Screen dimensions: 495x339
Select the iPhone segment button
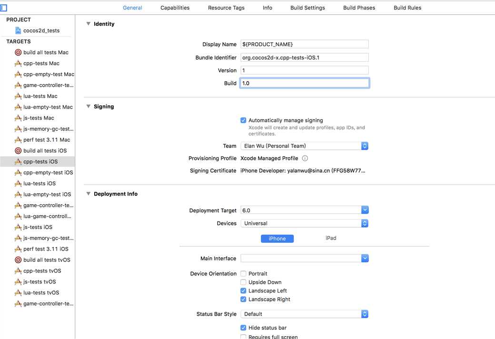(x=277, y=238)
